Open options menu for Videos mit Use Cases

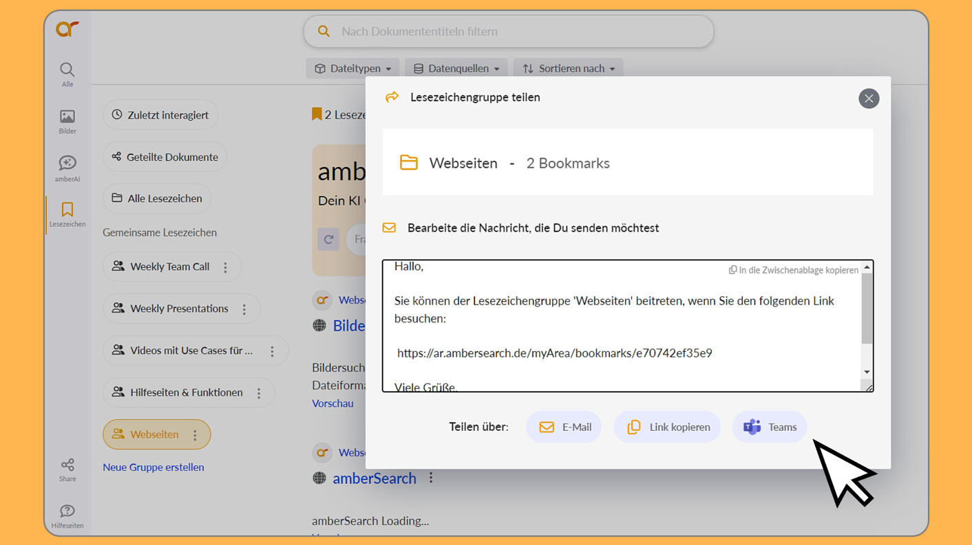[x=272, y=351]
